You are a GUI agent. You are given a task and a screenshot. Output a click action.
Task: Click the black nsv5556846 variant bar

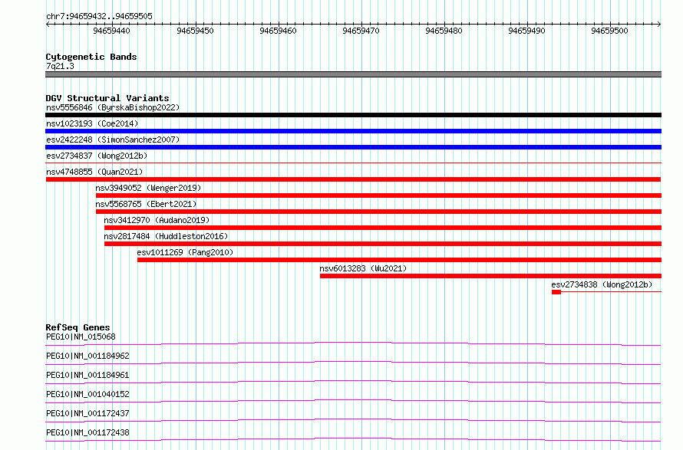[x=353, y=115]
